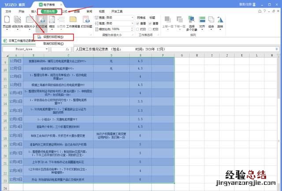Open the 工作表背景 background tool
Viewport: 282px width, 191px height.
click(x=73, y=20)
